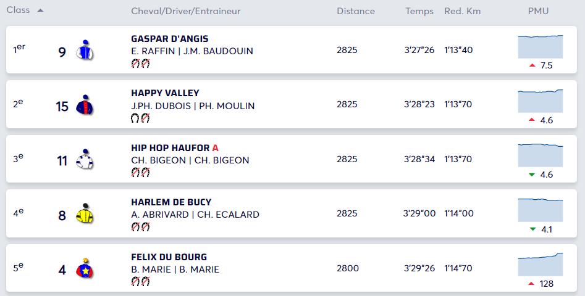Sort by Class column arrow

[40, 10]
